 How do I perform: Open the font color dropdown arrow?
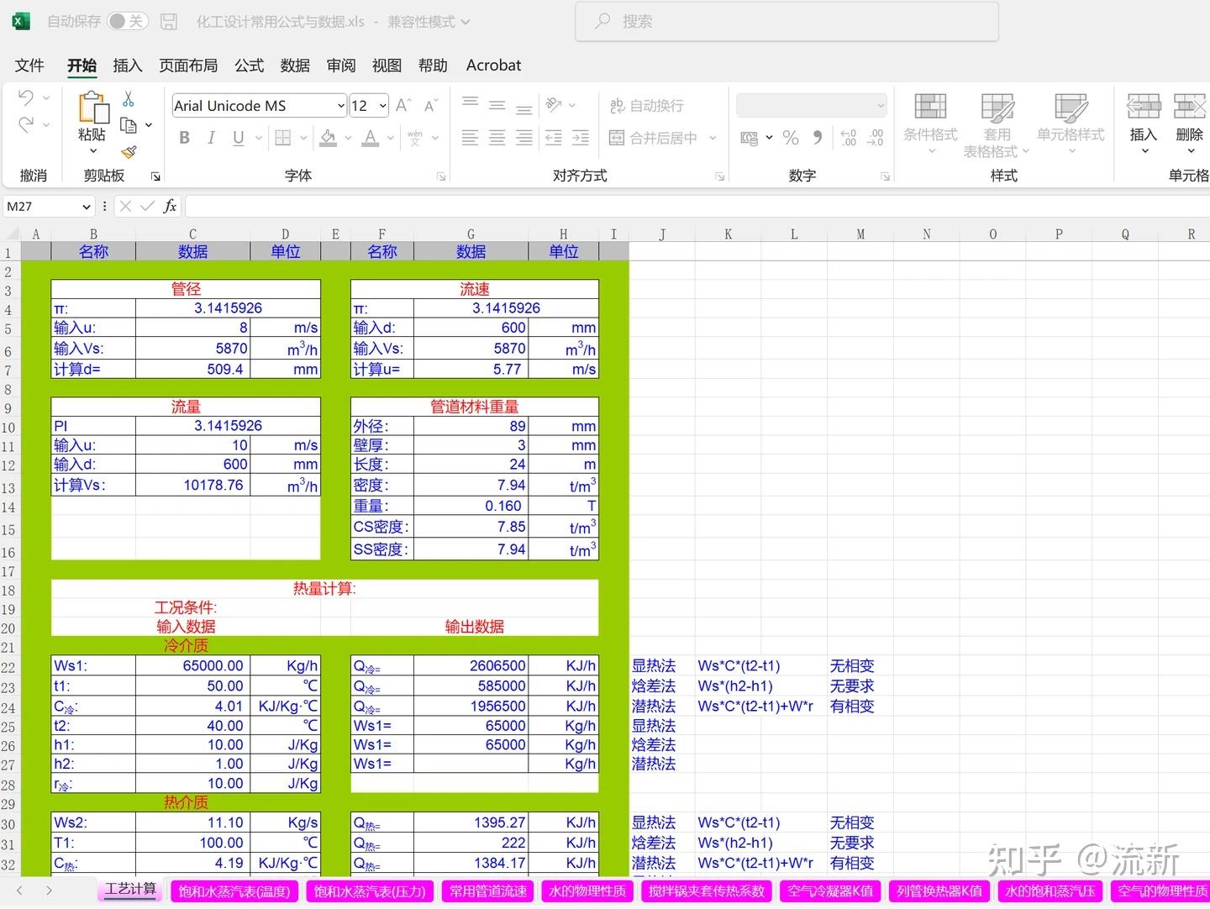pyautogui.click(x=391, y=138)
